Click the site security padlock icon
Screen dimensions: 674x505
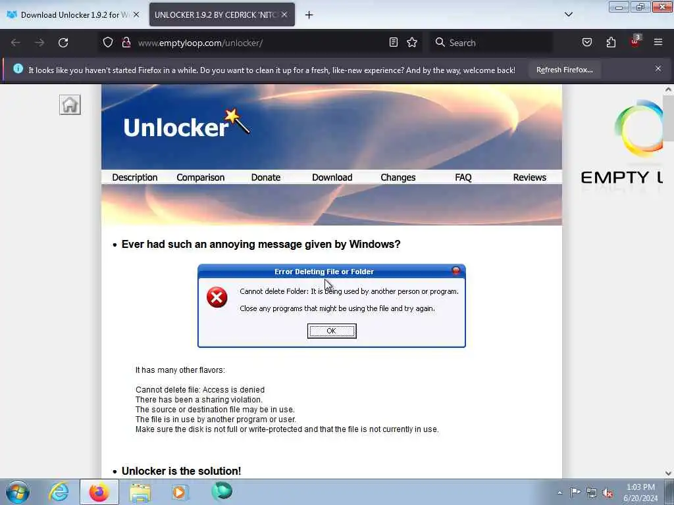point(126,43)
